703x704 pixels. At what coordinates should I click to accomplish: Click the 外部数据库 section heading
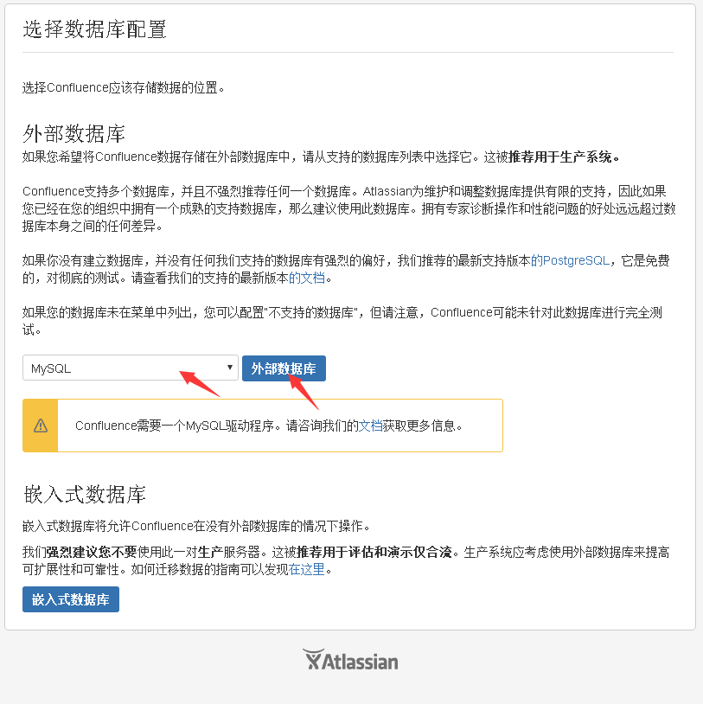74,133
